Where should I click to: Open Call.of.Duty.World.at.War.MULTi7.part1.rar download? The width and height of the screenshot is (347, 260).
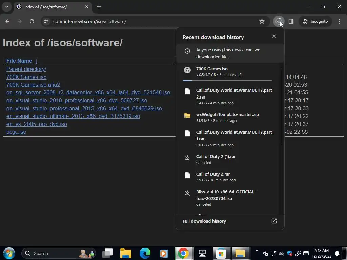click(229, 138)
